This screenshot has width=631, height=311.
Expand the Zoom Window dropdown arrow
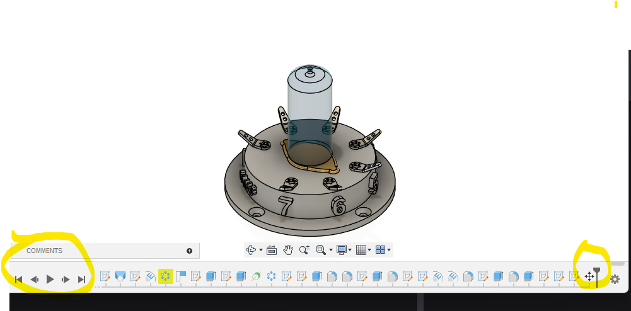coord(331,250)
